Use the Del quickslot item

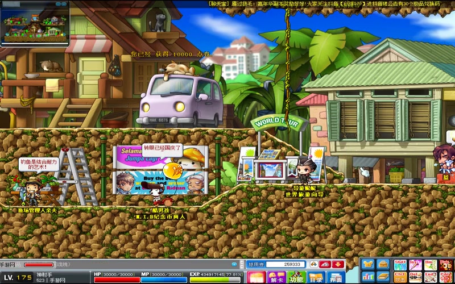coord(415,278)
